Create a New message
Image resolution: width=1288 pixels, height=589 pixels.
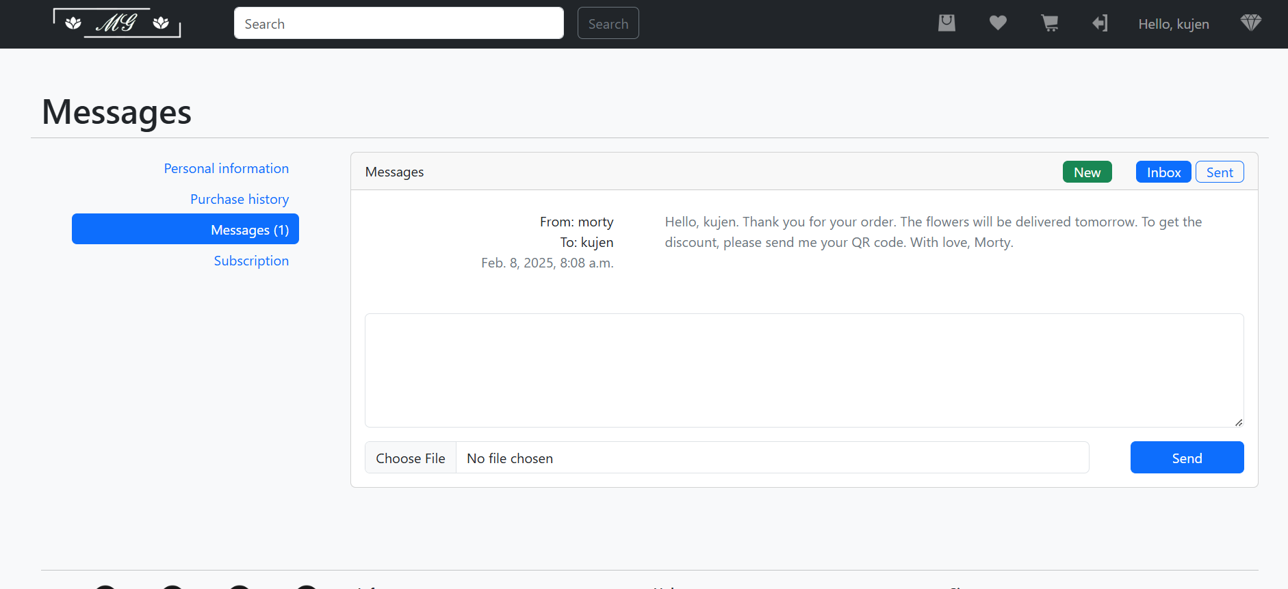(x=1087, y=172)
